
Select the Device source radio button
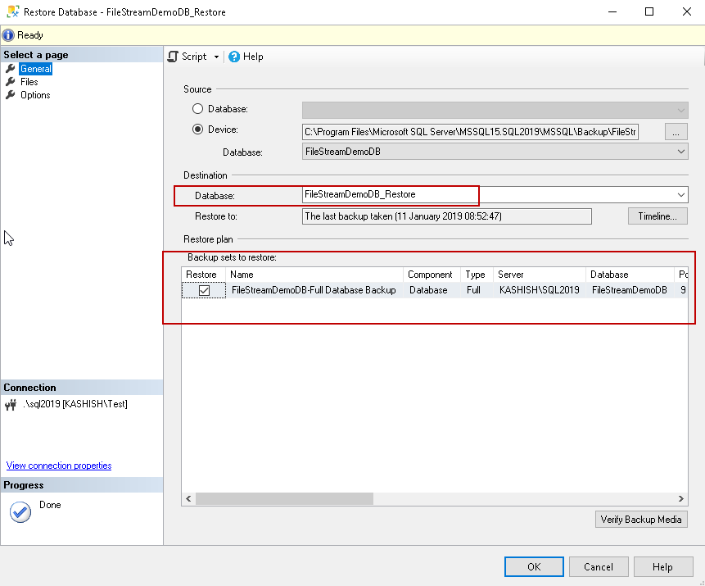[197, 129]
